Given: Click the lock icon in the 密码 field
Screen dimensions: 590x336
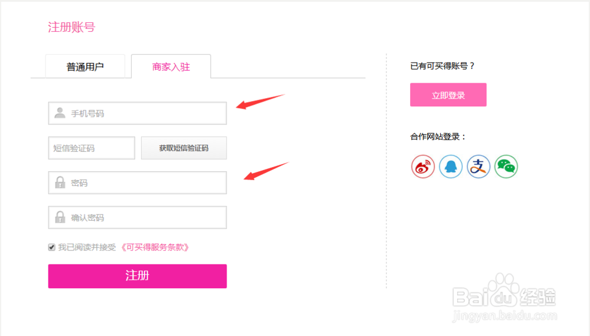Looking at the screenshot, I should click(x=60, y=183).
